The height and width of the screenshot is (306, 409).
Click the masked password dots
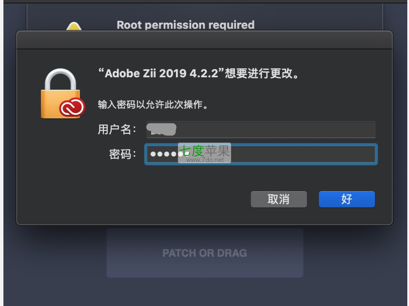[167, 154]
